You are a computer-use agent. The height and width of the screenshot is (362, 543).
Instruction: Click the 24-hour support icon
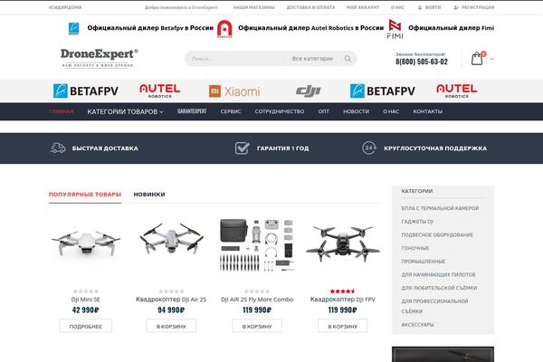pyautogui.click(x=369, y=148)
